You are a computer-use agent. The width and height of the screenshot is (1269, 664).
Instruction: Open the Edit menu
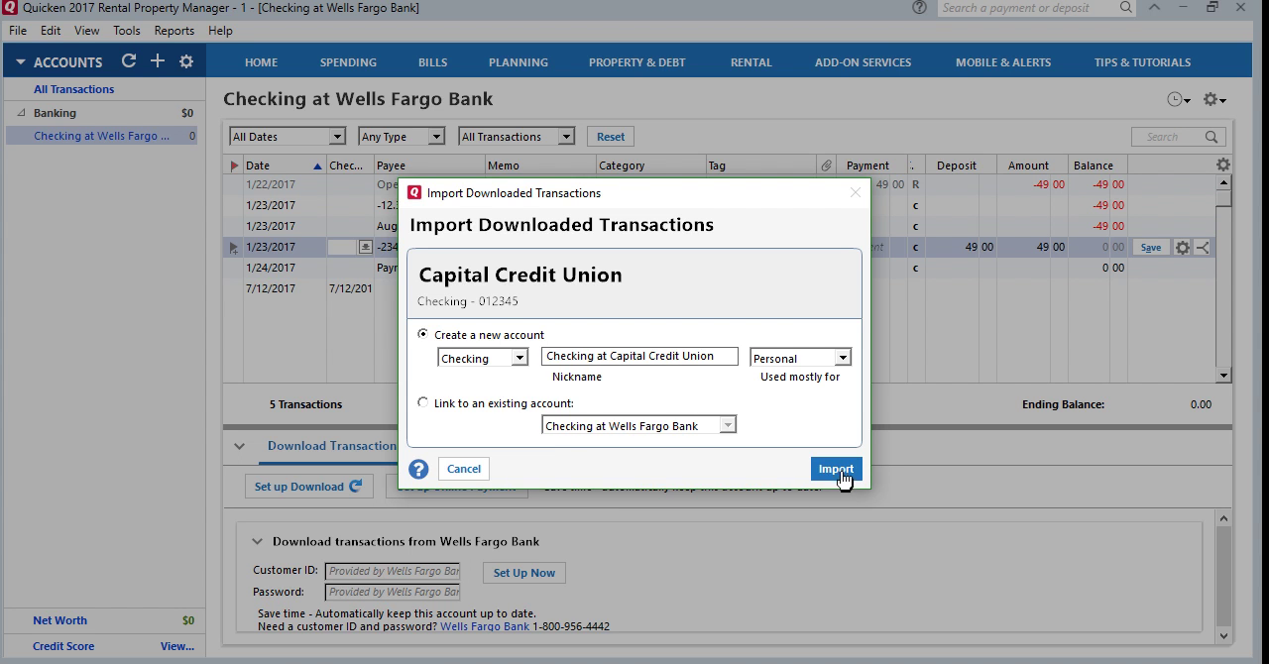51,31
